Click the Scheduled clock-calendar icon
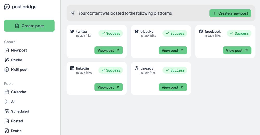 pyautogui.click(x=7, y=111)
